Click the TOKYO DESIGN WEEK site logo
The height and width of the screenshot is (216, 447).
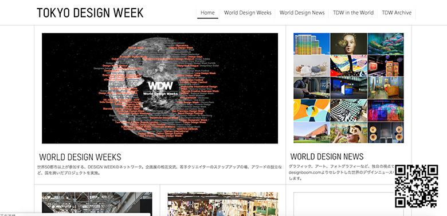pyautogui.click(x=90, y=13)
